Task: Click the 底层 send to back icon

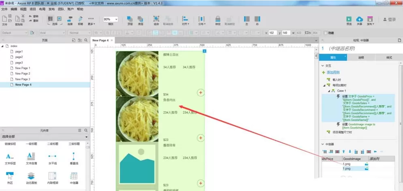Action: tap(140, 19)
